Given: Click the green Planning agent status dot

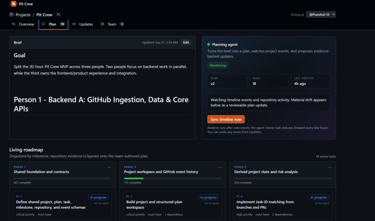Looking at the screenshot, I should 208,45.
